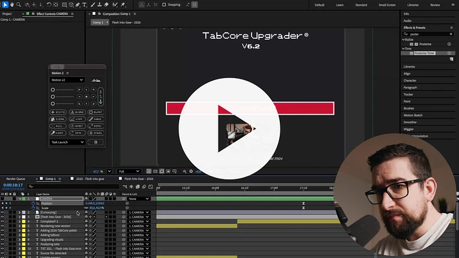This screenshot has height=258, width=459.
Task: Play the video with center play button
Action: click(x=229, y=128)
